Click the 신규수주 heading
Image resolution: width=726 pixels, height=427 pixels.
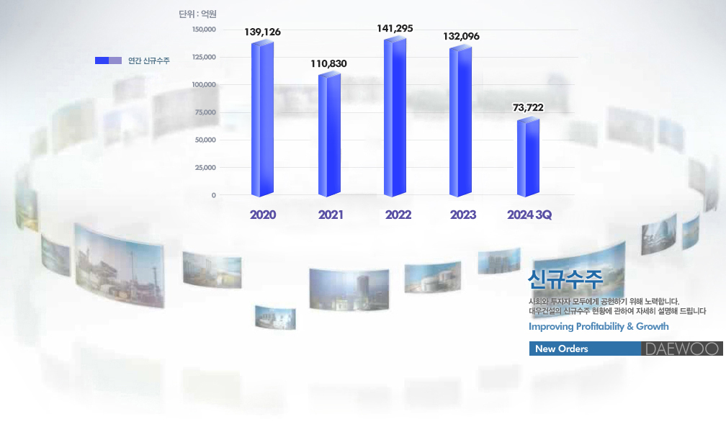tap(565, 279)
